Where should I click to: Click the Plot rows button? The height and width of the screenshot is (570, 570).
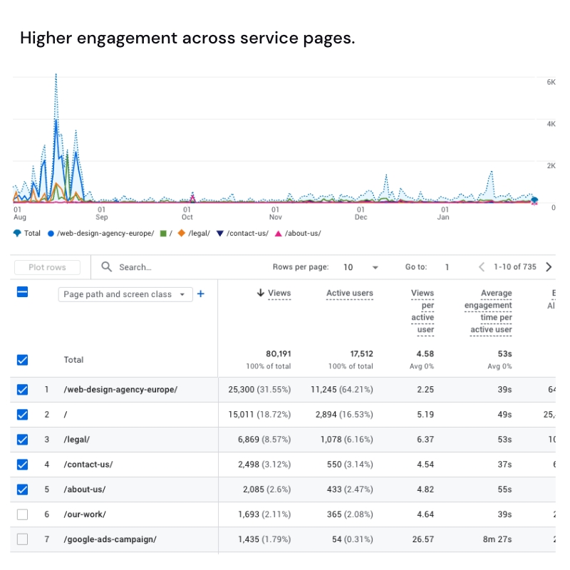coord(47,267)
